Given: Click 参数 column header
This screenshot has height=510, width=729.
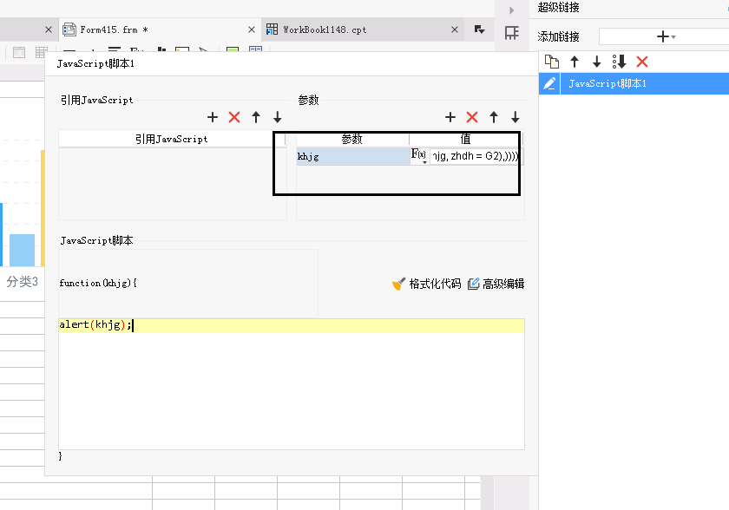Looking at the screenshot, I should (x=352, y=139).
